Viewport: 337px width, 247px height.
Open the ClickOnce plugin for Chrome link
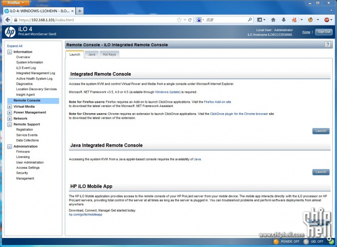pos(239,114)
